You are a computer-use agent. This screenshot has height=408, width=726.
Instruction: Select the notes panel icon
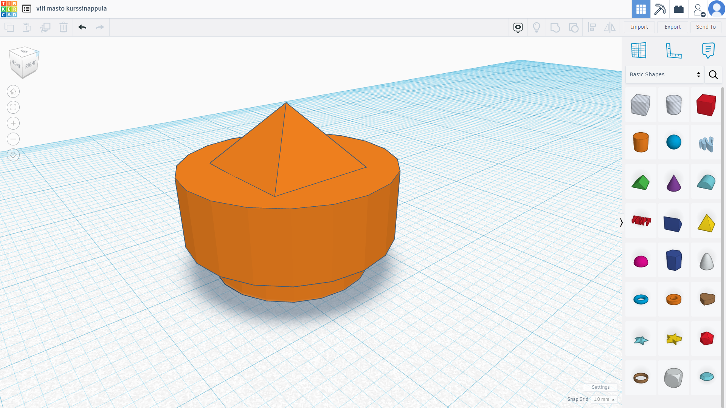(708, 50)
